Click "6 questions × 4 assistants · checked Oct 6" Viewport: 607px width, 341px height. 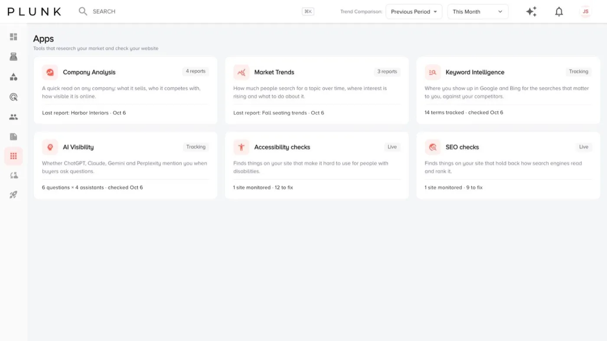coord(92,188)
